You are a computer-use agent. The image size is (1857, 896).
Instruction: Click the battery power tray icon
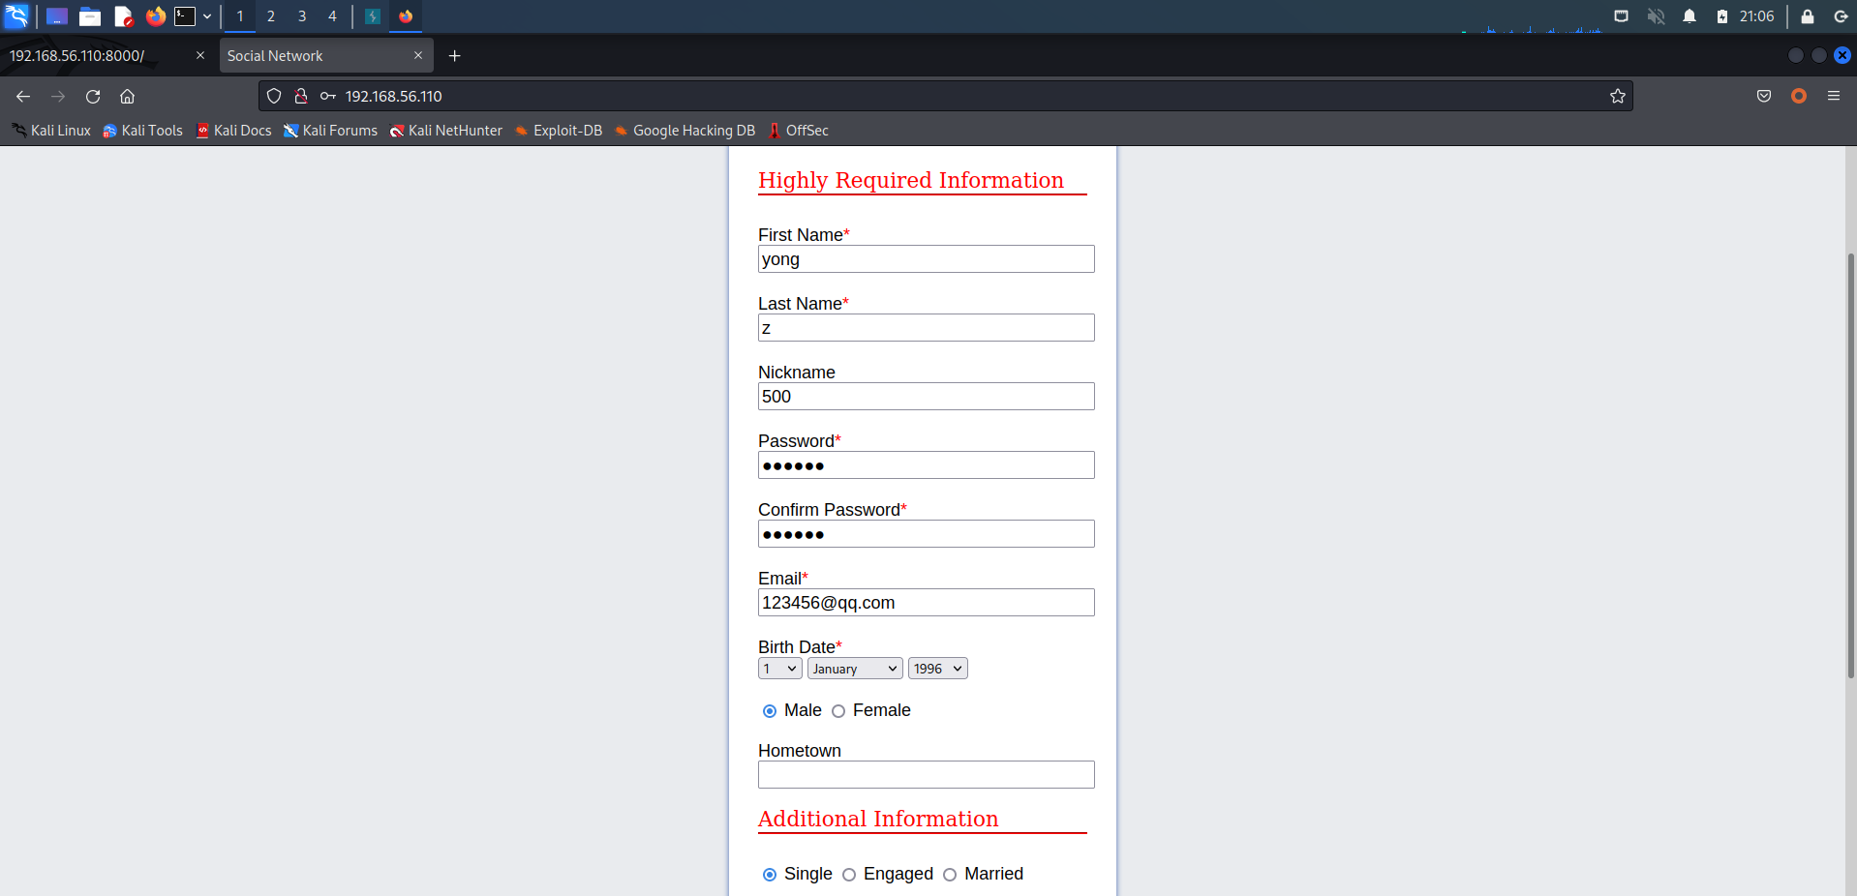tap(1722, 16)
